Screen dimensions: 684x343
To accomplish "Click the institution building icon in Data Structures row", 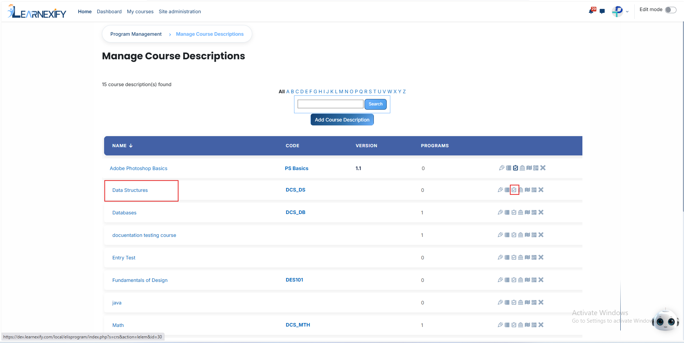I will point(521,190).
